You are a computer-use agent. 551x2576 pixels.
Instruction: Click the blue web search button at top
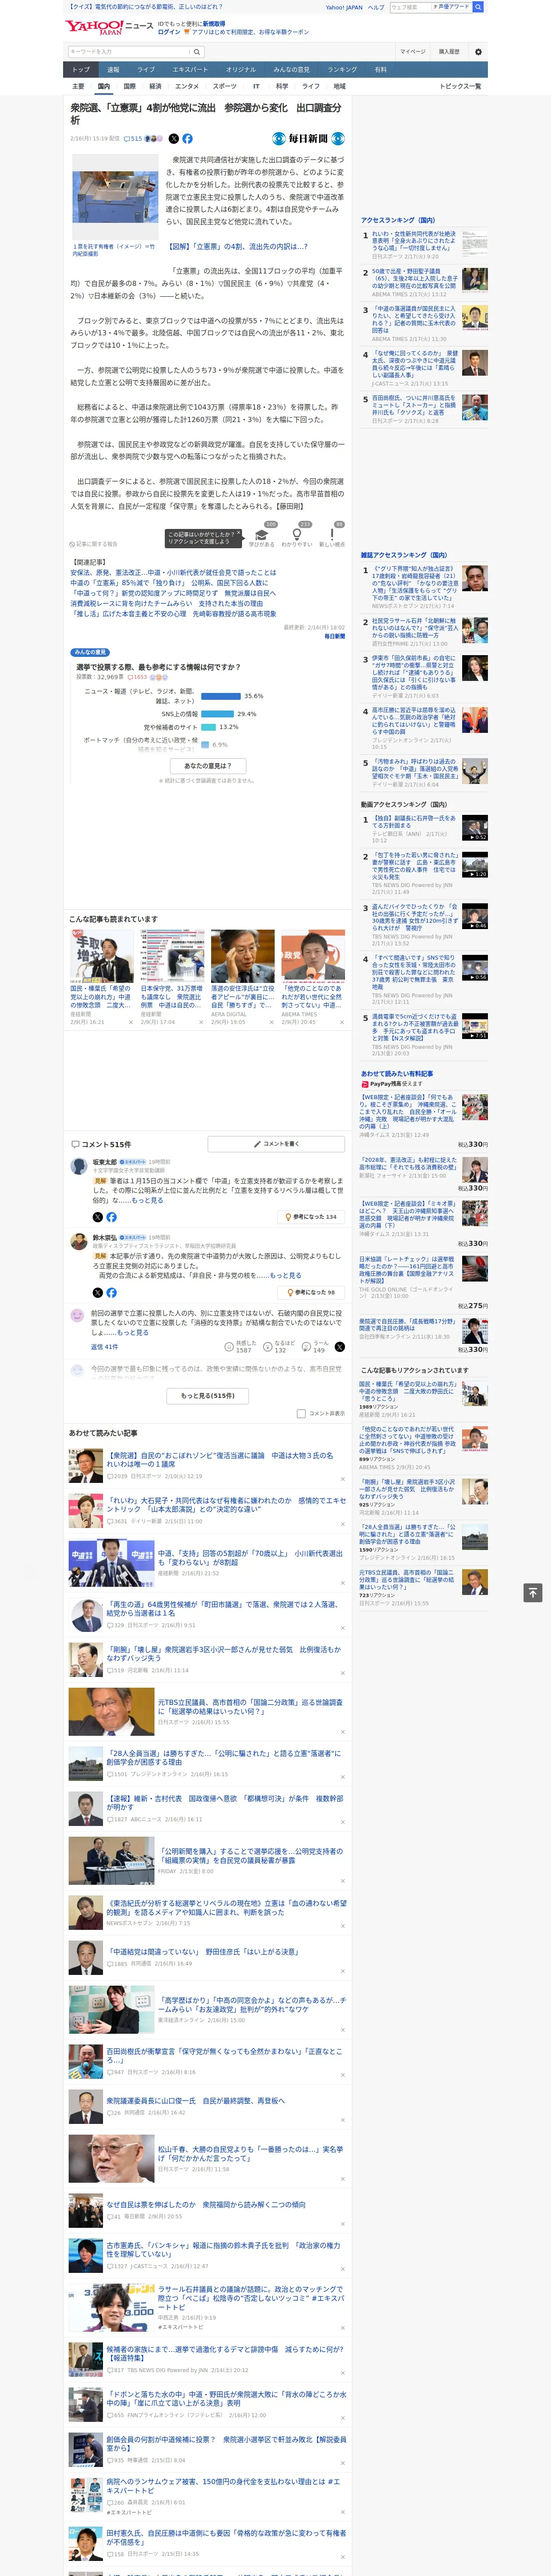(478, 7)
